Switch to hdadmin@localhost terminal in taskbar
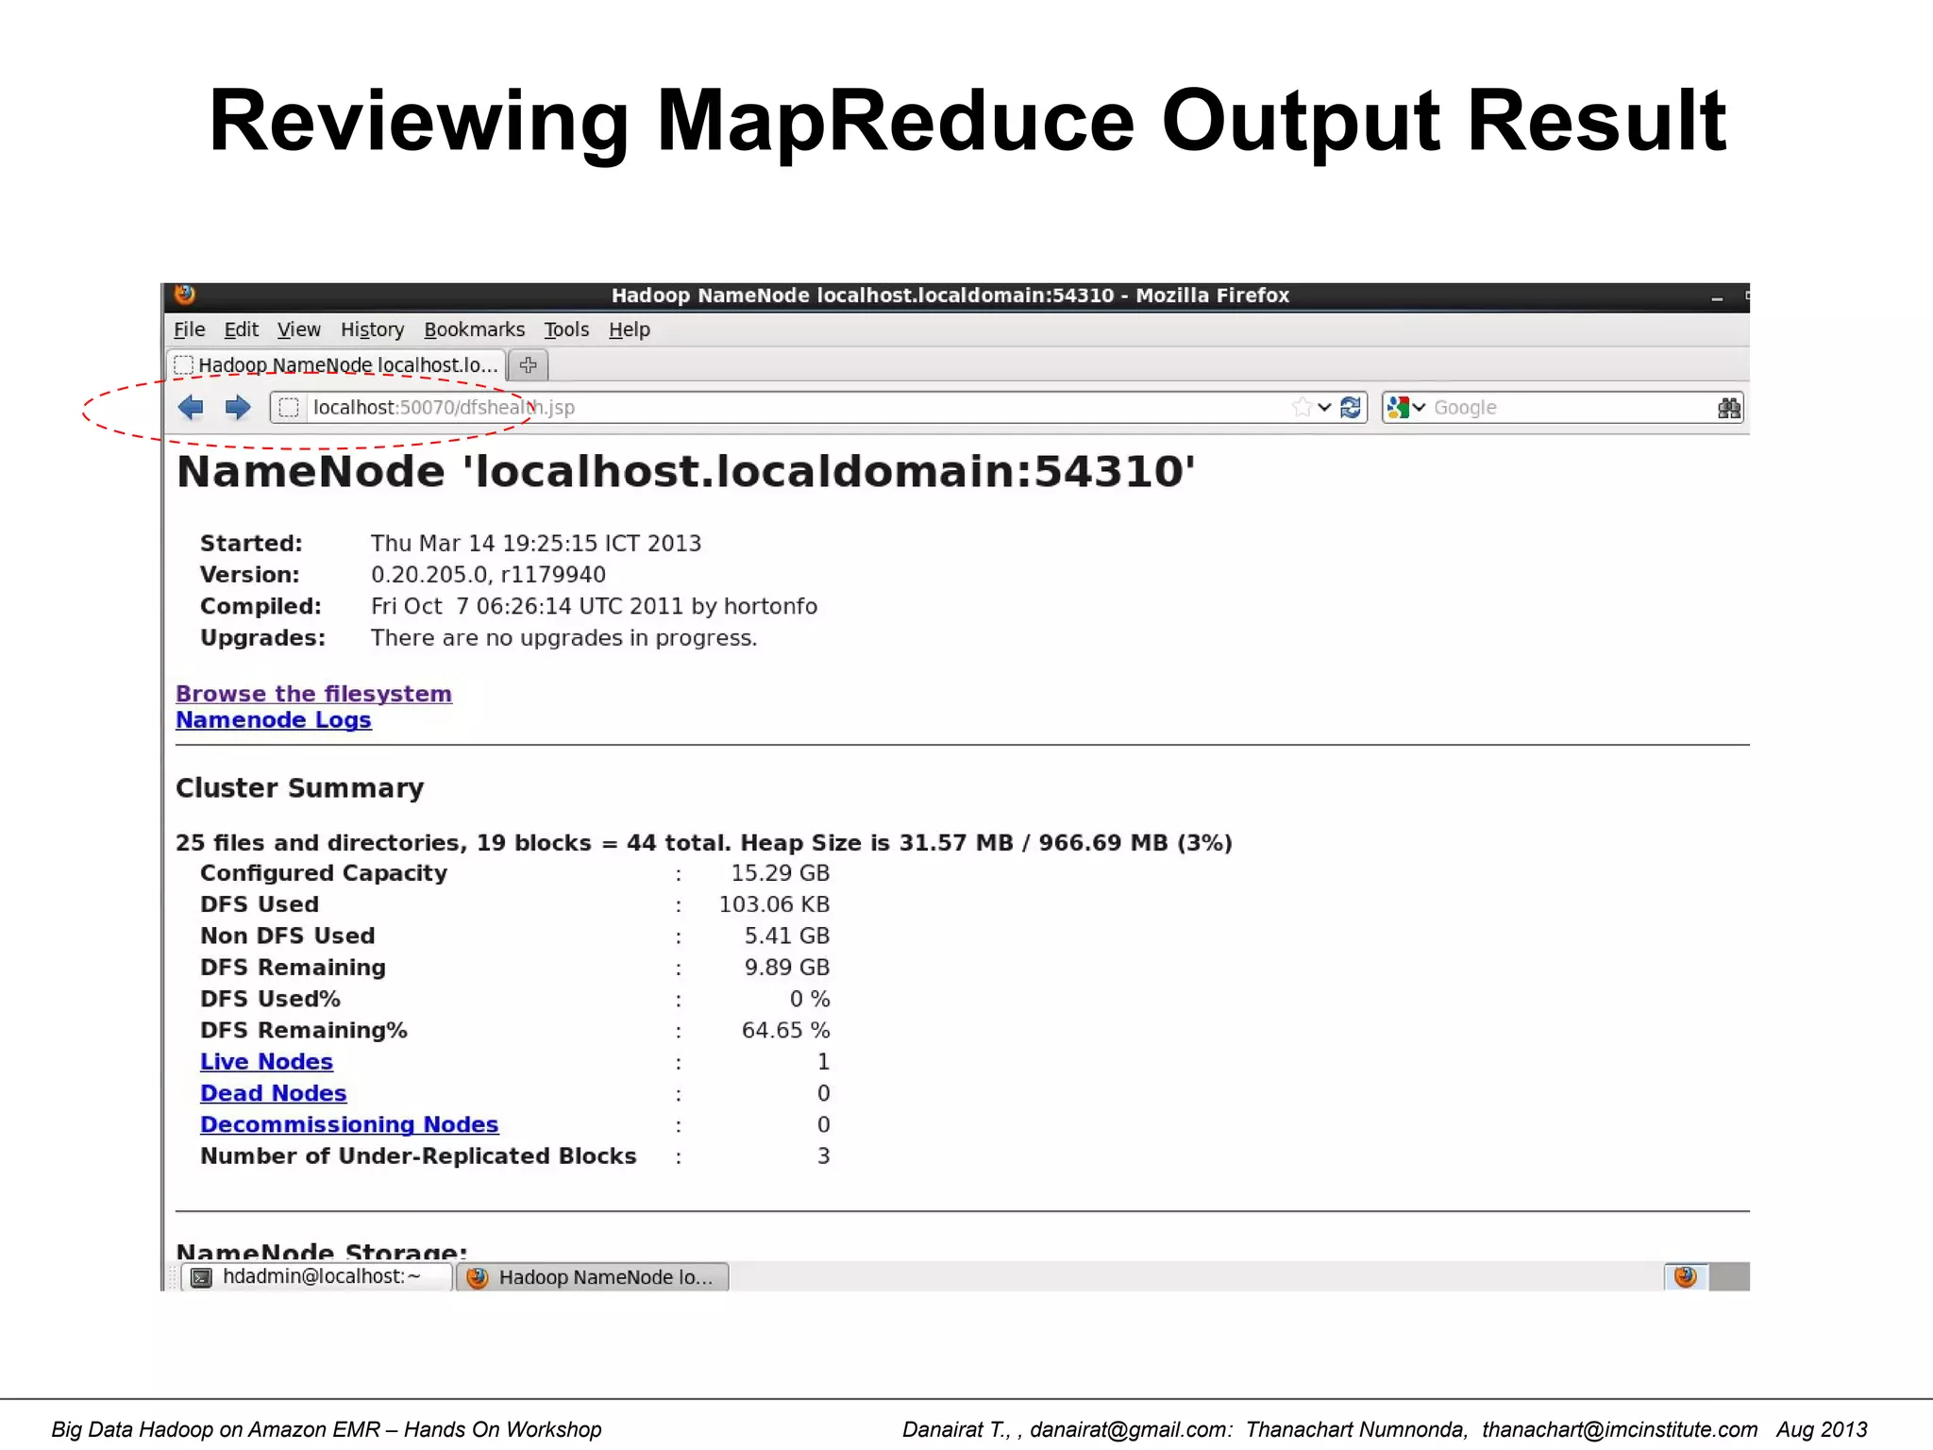1933x1450 pixels. (316, 1277)
